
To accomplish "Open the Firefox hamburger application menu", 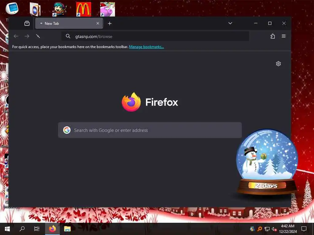I will pos(284,36).
